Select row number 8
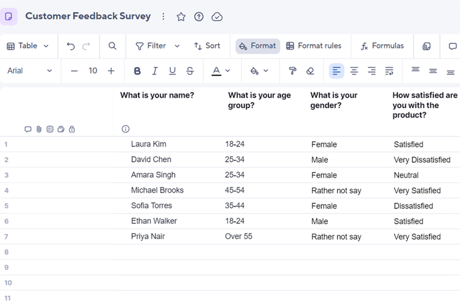Screen dimensions: 460x301 pyautogui.click(x=7, y=252)
